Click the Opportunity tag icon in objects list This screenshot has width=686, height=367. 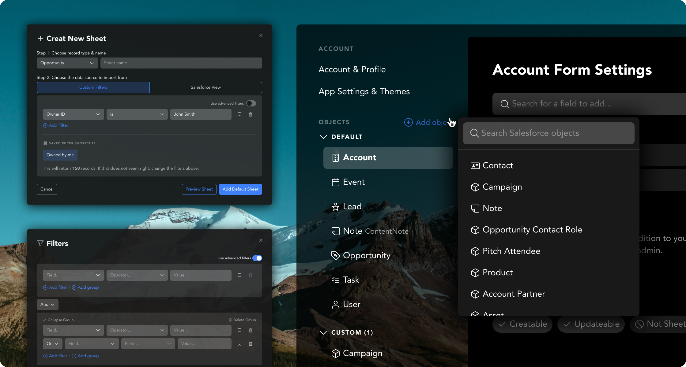click(336, 255)
